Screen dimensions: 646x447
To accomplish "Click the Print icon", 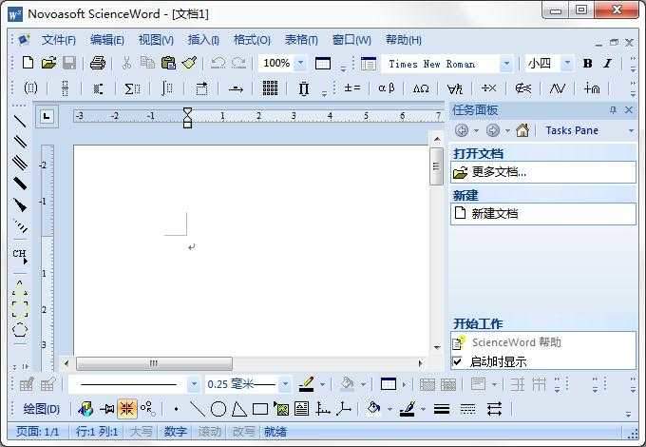I will pyautogui.click(x=97, y=64).
